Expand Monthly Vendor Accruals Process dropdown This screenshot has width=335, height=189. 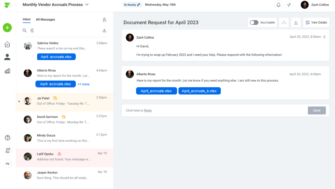tap(87, 5)
